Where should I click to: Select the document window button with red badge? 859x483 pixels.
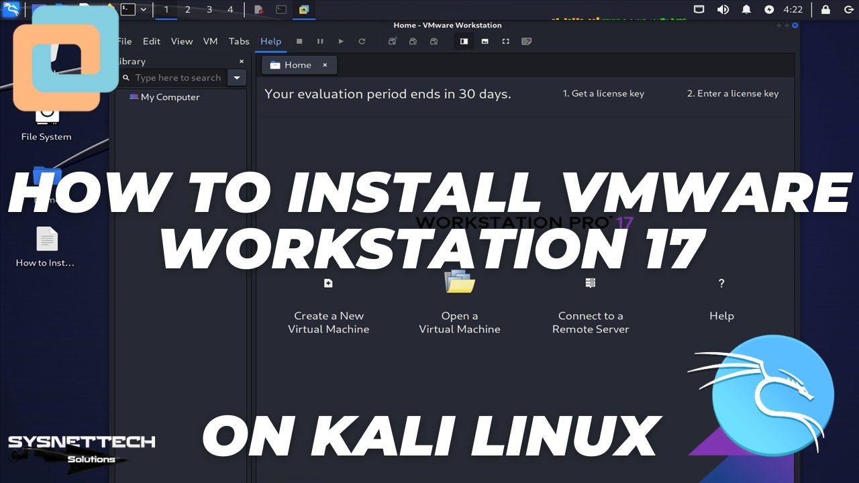click(259, 9)
